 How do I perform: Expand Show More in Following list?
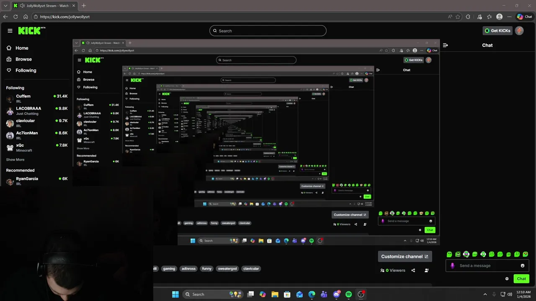click(15, 160)
